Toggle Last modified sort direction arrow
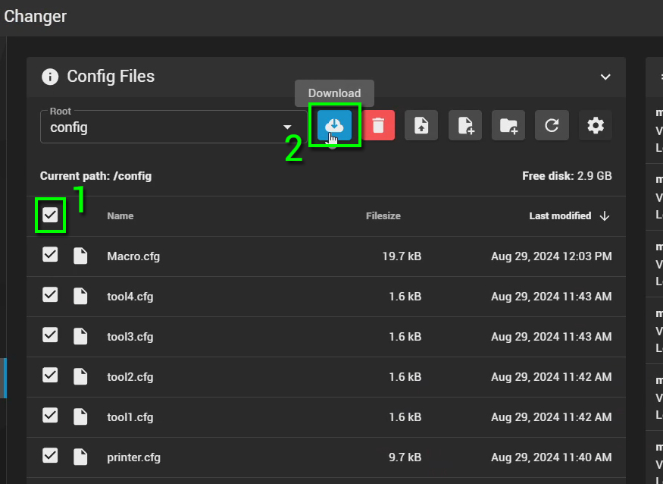Image resolution: width=663 pixels, height=484 pixels. 605,216
